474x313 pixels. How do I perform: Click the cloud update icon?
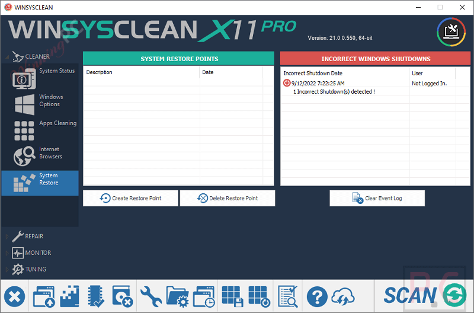[343, 296]
